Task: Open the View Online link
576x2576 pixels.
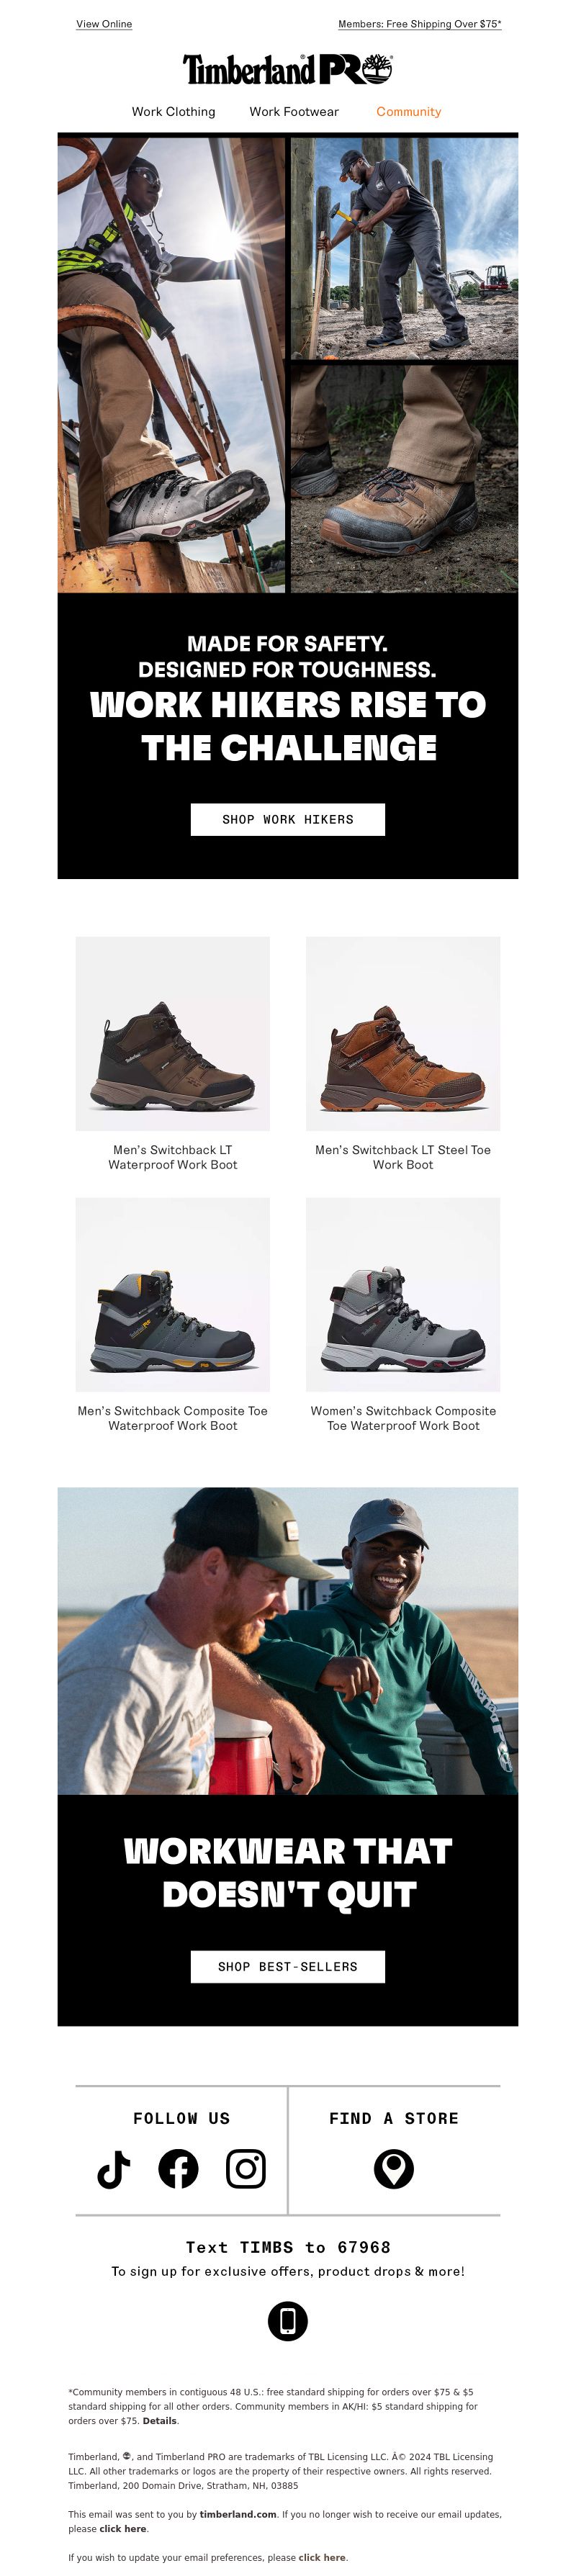Action: coord(104,24)
